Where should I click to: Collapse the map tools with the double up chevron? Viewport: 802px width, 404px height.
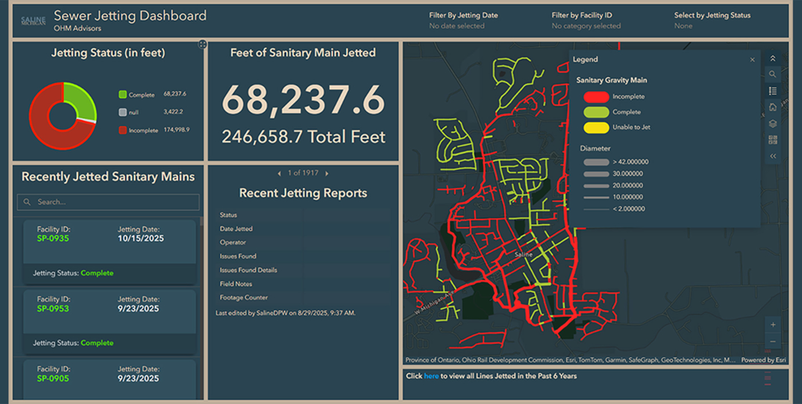pos(772,58)
